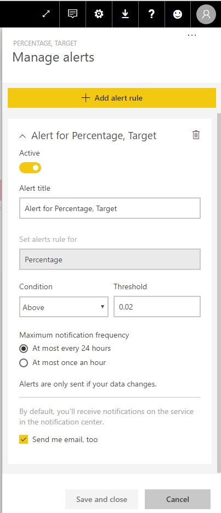The height and width of the screenshot is (513, 221).
Task: Click the Threshold field showing 0.02
Action: 157,307
